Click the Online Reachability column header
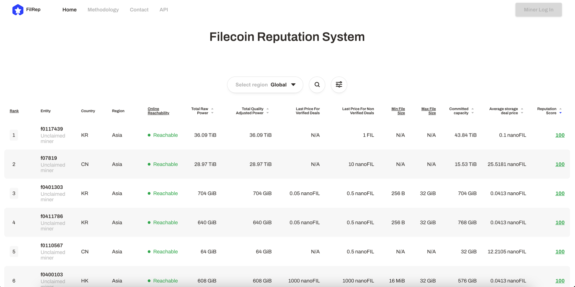The image size is (575, 287). coord(158,111)
